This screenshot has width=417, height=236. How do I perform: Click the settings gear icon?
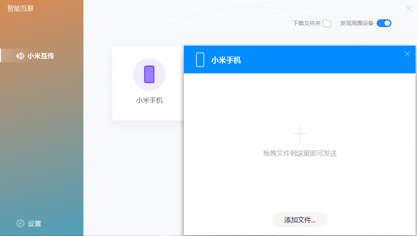[x=20, y=223]
